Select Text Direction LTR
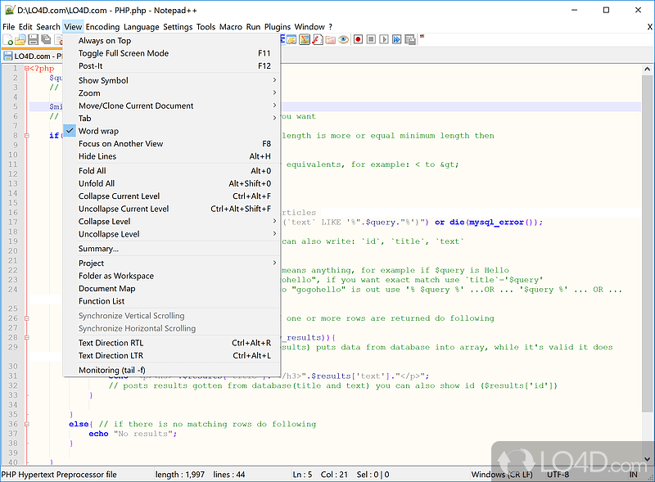The image size is (655, 482). (171, 355)
